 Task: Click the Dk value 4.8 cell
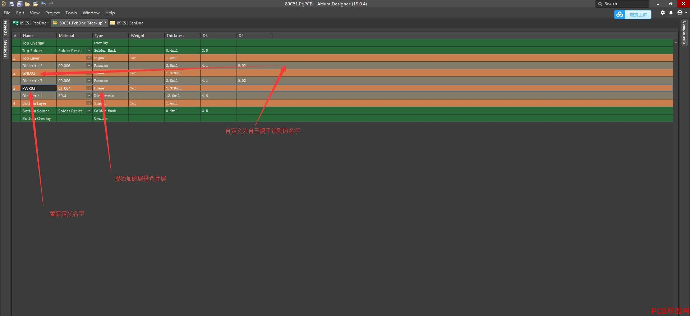coord(218,96)
